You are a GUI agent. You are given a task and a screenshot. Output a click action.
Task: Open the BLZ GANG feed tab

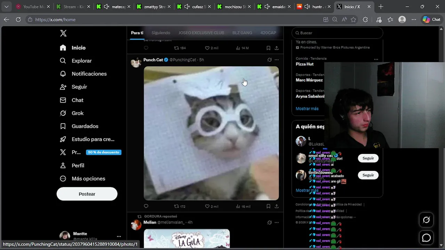point(242,33)
